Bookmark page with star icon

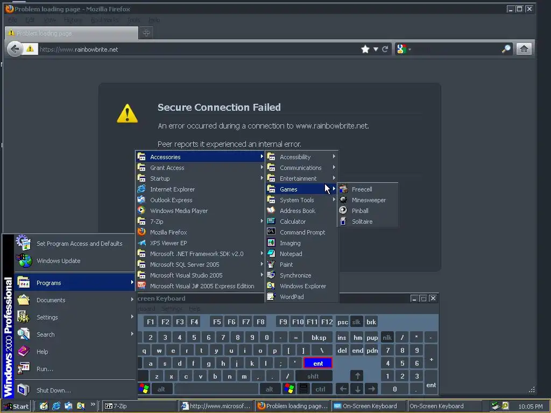(365, 49)
